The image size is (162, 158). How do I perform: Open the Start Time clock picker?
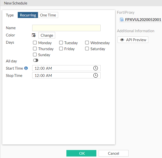pos(95,68)
